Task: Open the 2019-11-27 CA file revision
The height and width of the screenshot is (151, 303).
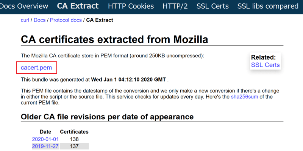Action: tap(45, 146)
